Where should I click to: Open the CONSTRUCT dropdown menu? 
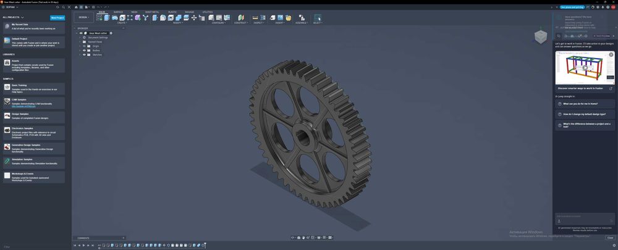pyautogui.click(x=241, y=23)
